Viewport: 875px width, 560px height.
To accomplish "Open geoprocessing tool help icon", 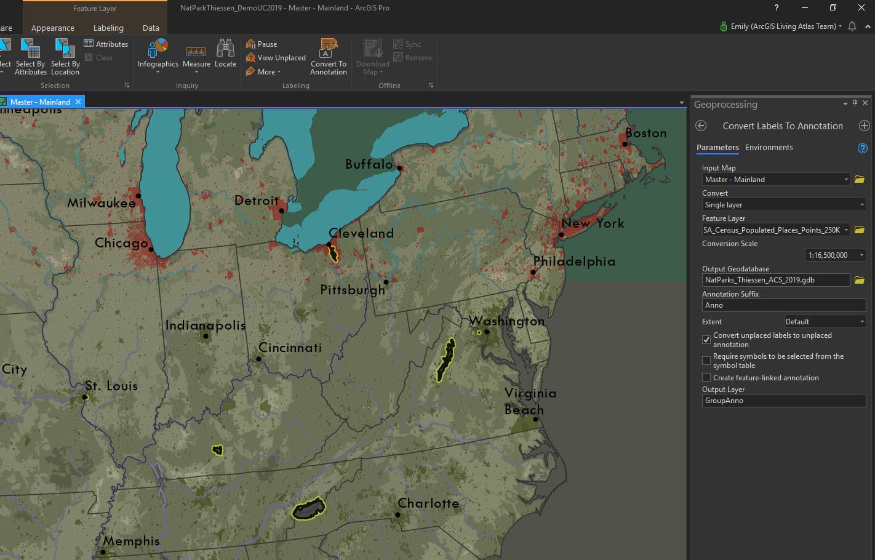I will 862,148.
